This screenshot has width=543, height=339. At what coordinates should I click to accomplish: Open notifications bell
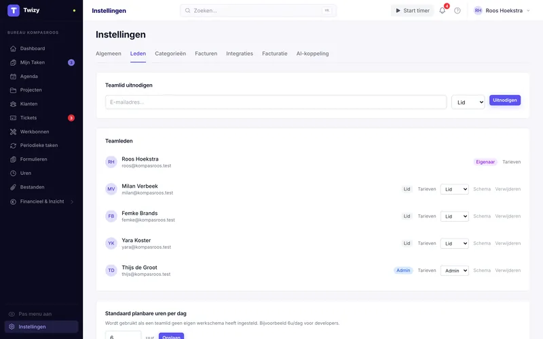click(443, 11)
